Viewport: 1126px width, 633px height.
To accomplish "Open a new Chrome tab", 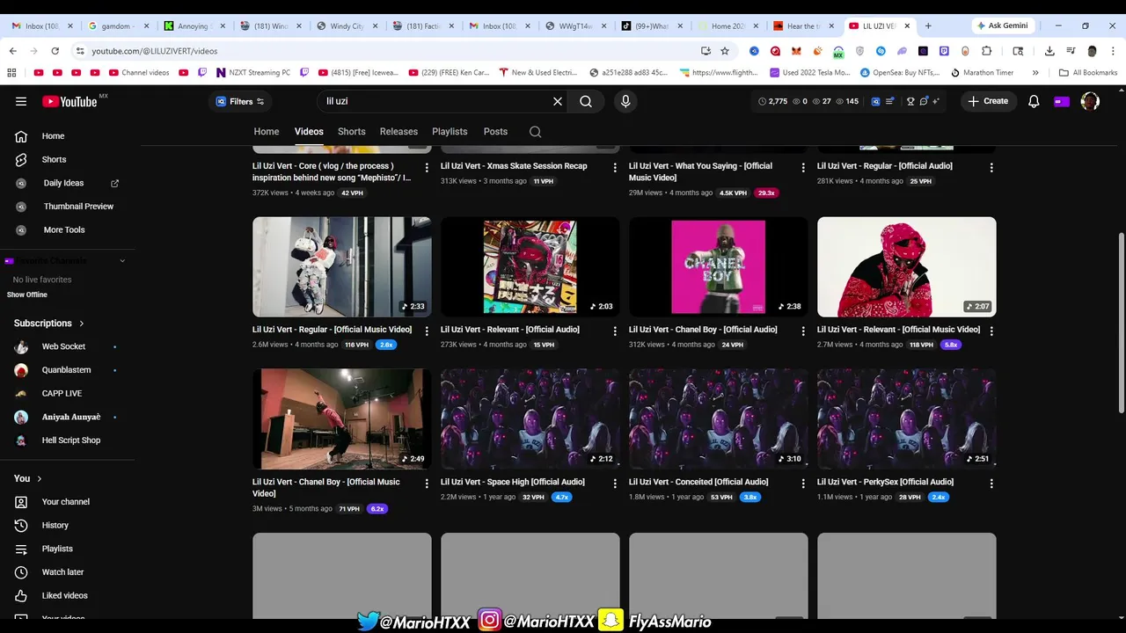I will [928, 25].
